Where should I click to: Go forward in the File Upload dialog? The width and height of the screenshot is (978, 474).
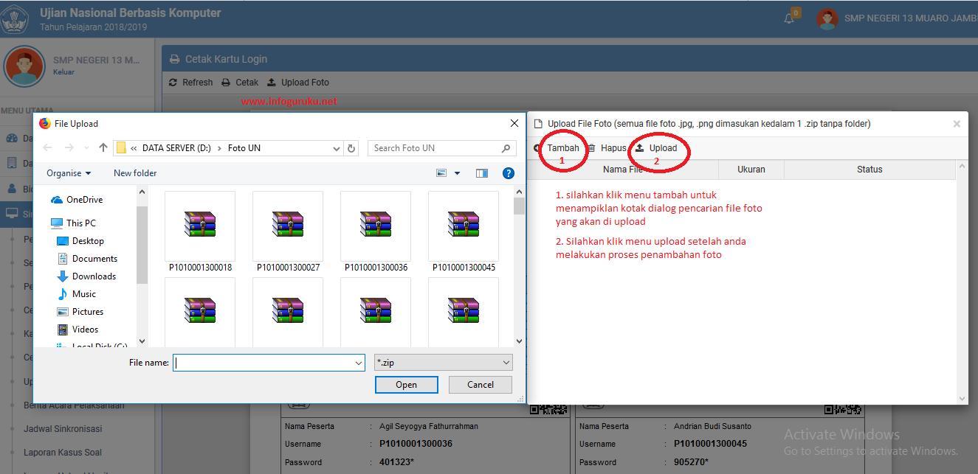point(69,148)
